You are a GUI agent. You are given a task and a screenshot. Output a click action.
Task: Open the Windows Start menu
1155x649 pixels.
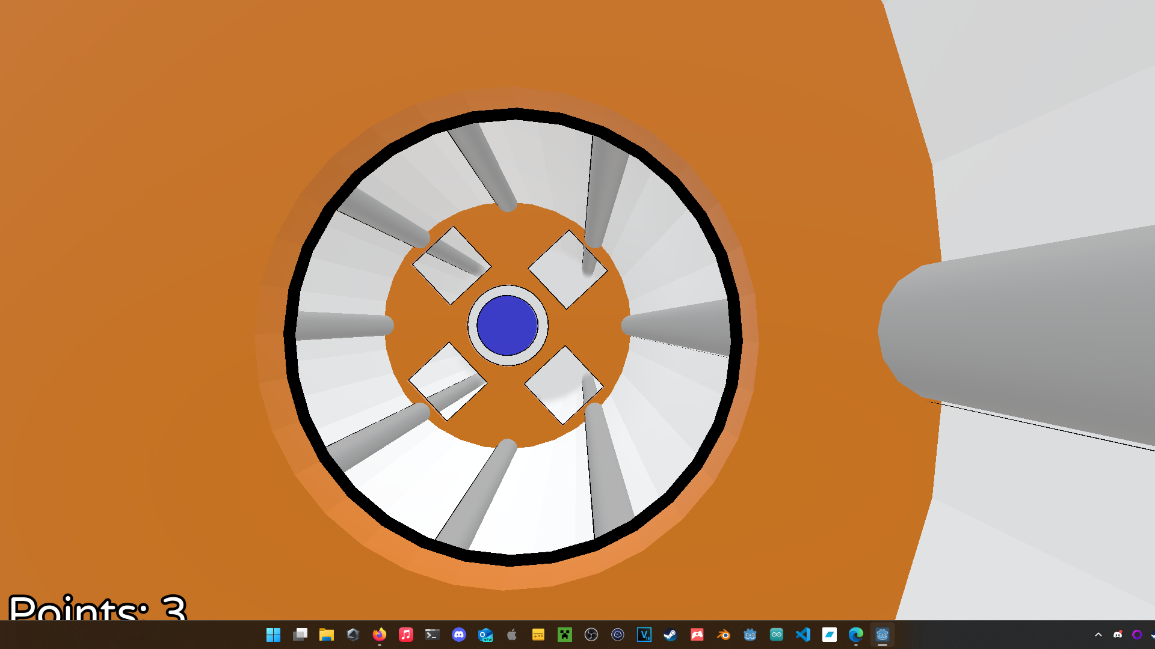[273, 635]
